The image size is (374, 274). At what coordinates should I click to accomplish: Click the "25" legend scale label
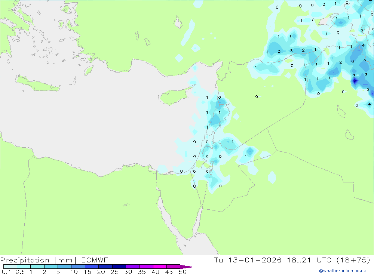click(114, 272)
